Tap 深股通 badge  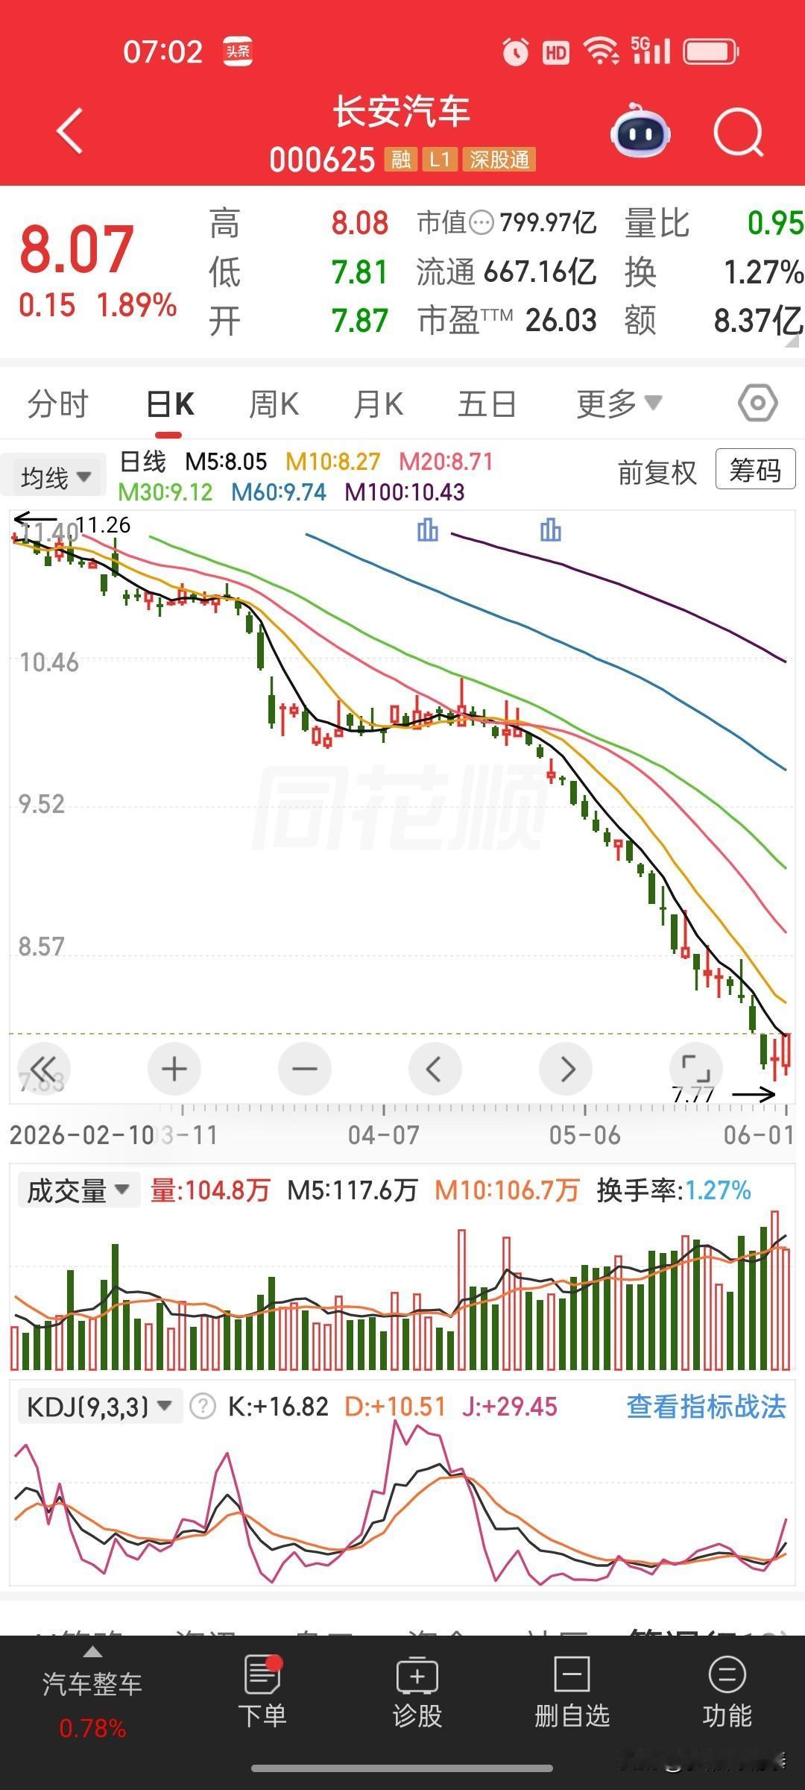(499, 159)
